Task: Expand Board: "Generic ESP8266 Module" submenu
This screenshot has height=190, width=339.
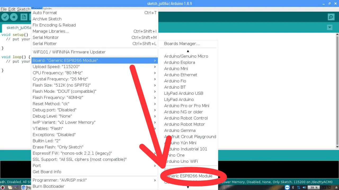Action: [x=95, y=61]
